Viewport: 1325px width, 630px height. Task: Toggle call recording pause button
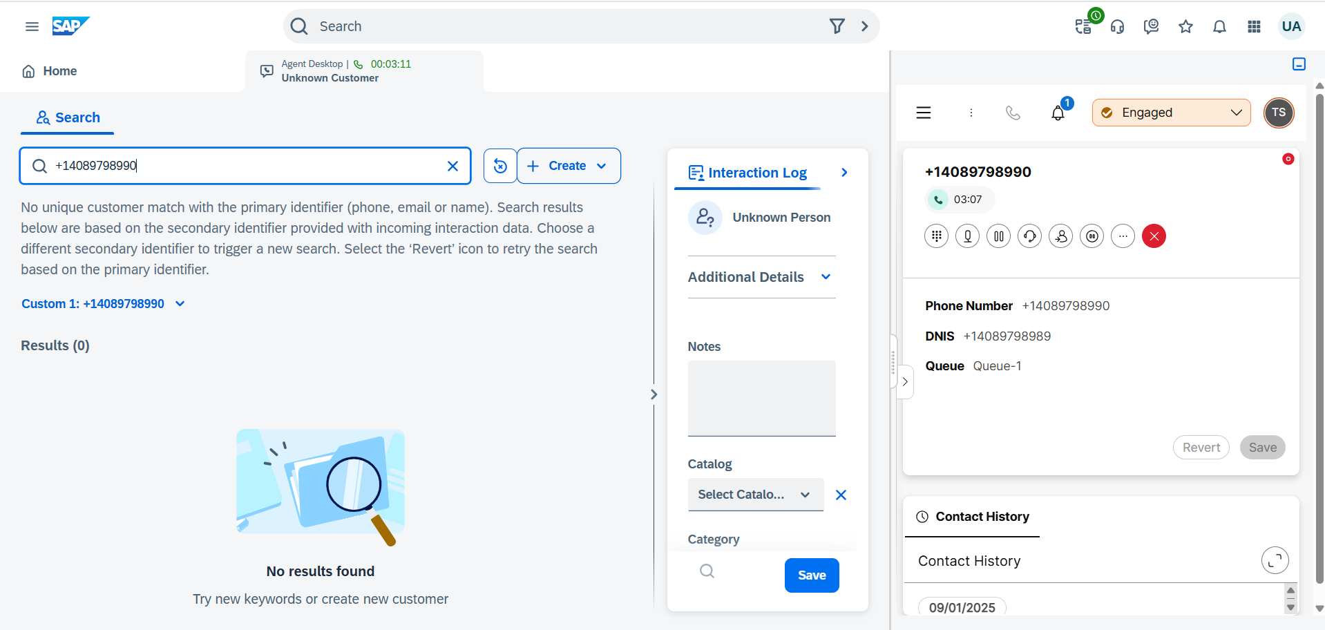(x=1092, y=236)
